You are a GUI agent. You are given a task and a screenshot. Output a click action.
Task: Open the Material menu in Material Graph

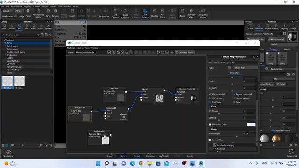tap(71, 48)
